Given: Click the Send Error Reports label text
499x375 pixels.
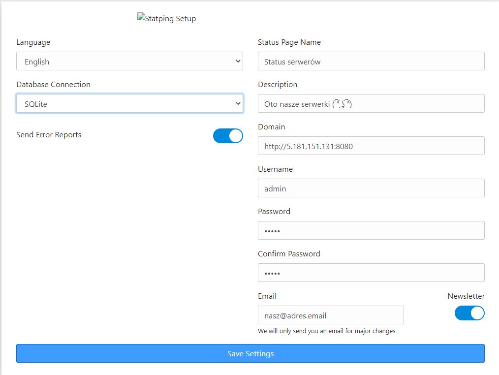Looking at the screenshot, I should 49,135.
